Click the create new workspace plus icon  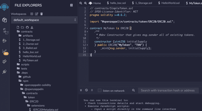32,14
